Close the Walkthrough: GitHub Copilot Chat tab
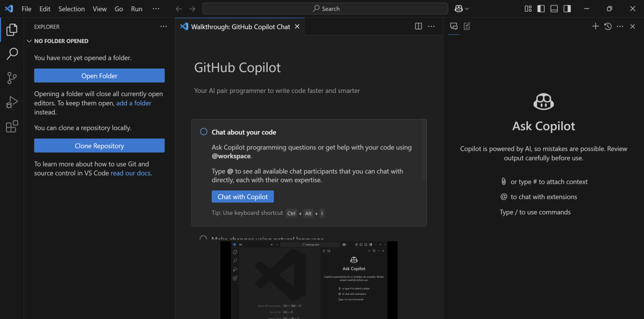Screen dimensions: 644x319 click(297, 26)
